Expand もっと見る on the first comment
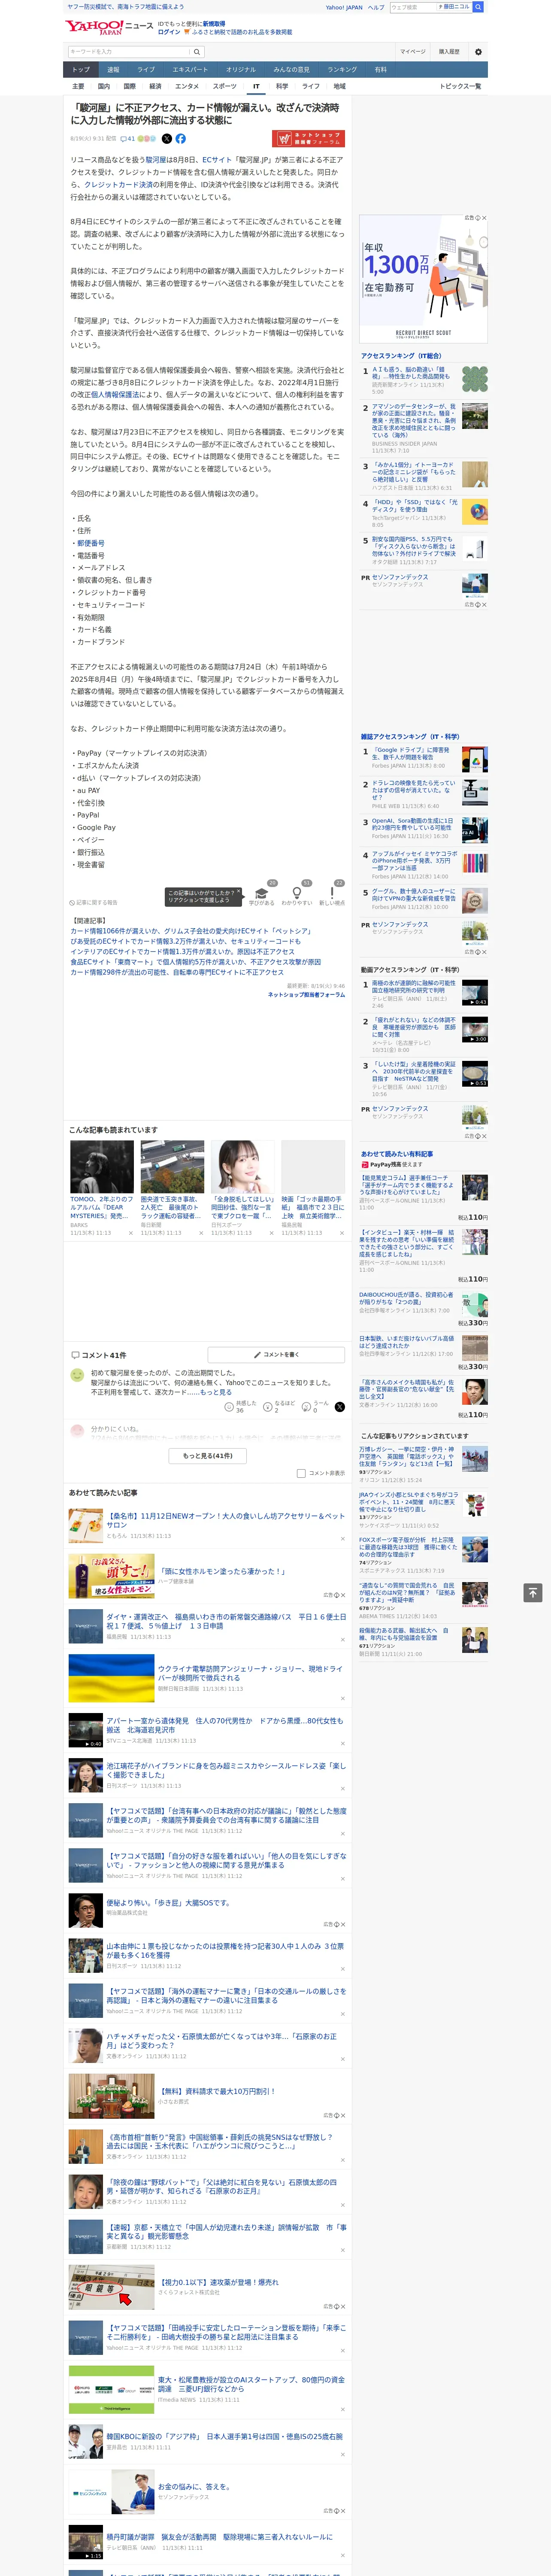551x2576 pixels. click(215, 1392)
